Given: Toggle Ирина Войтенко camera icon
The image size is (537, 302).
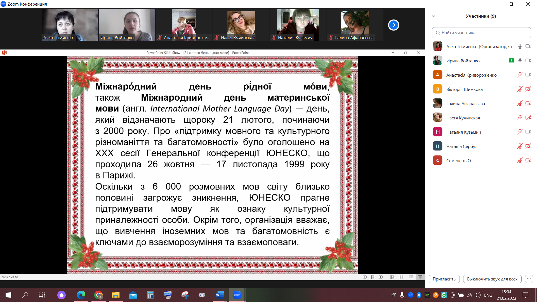Looking at the screenshot, I should coord(528,61).
